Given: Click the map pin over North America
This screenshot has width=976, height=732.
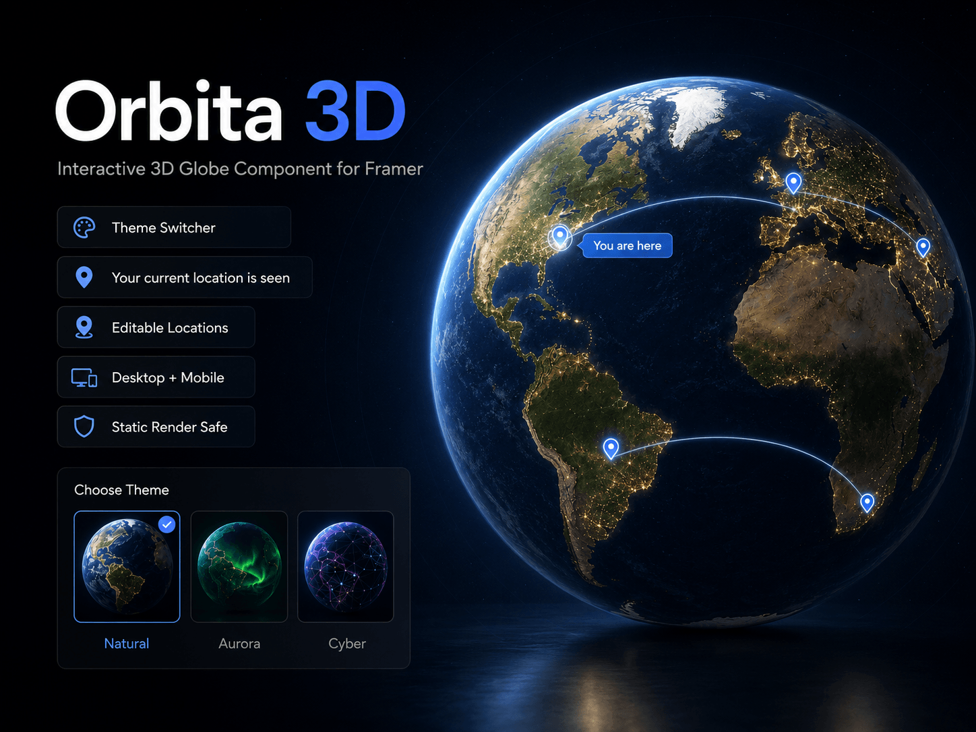Looking at the screenshot, I should coord(559,237).
